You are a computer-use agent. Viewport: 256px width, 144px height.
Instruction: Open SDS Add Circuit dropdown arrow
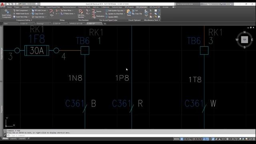tap(47, 11)
